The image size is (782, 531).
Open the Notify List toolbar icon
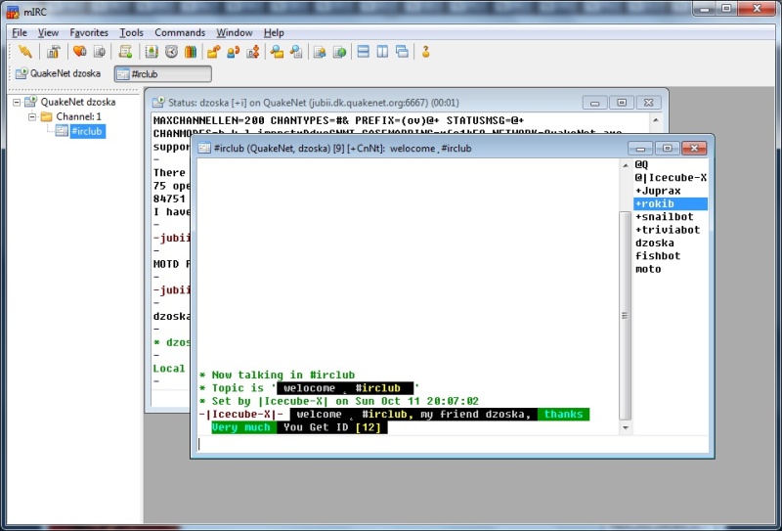(320, 52)
